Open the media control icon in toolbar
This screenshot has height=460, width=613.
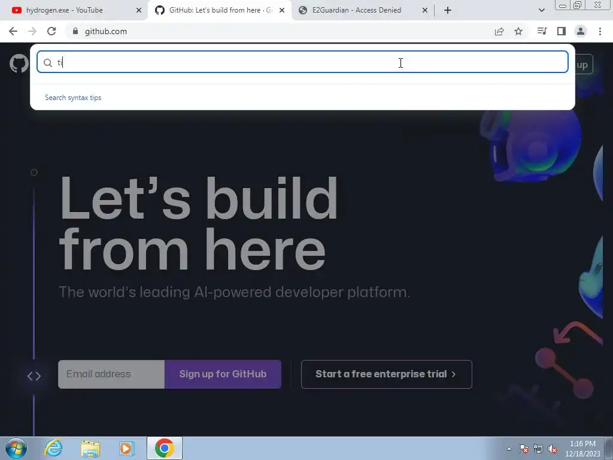click(x=542, y=31)
